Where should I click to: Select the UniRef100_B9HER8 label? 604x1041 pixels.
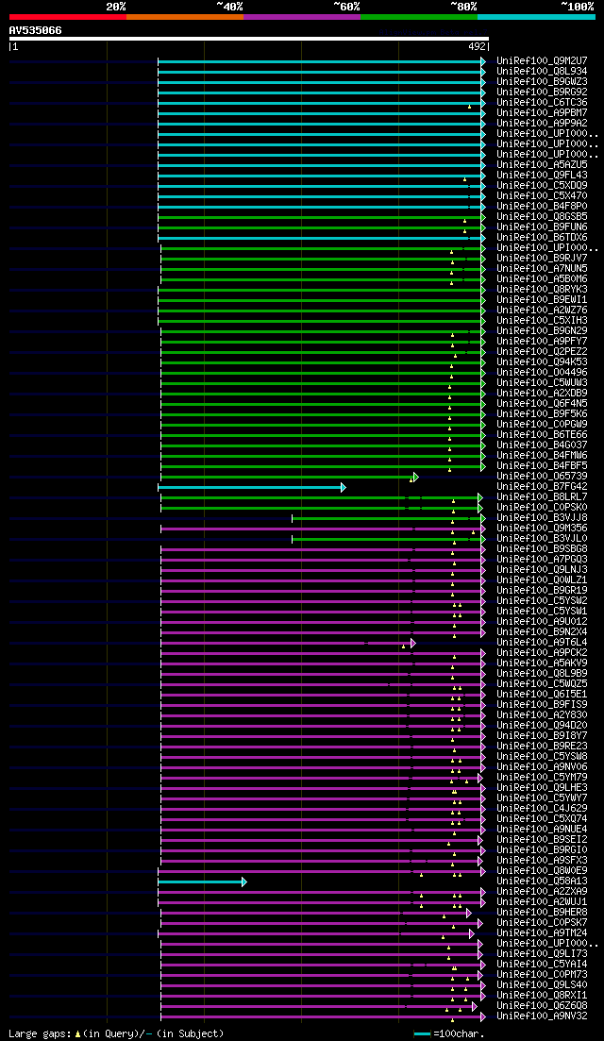pos(542,913)
